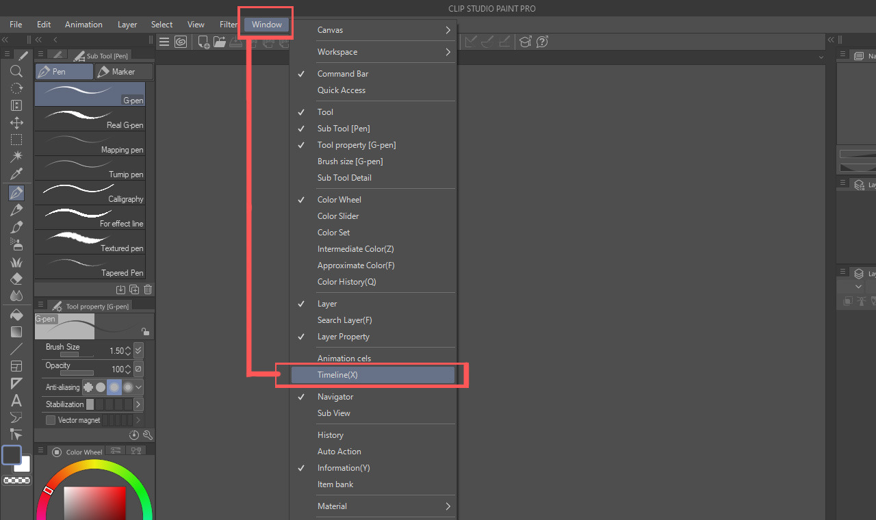876x520 pixels.
Task: Open the Select menu
Action: [x=162, y=25]
